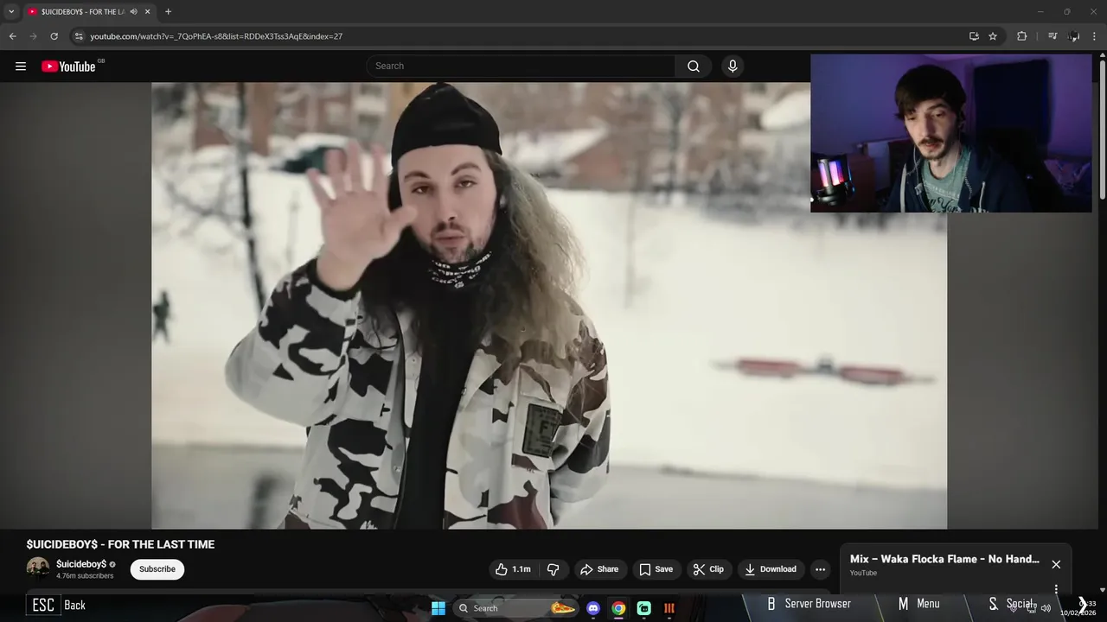Open more actions three-dot menu
This screenshot has width=1107, height=622.
(820, 569)
